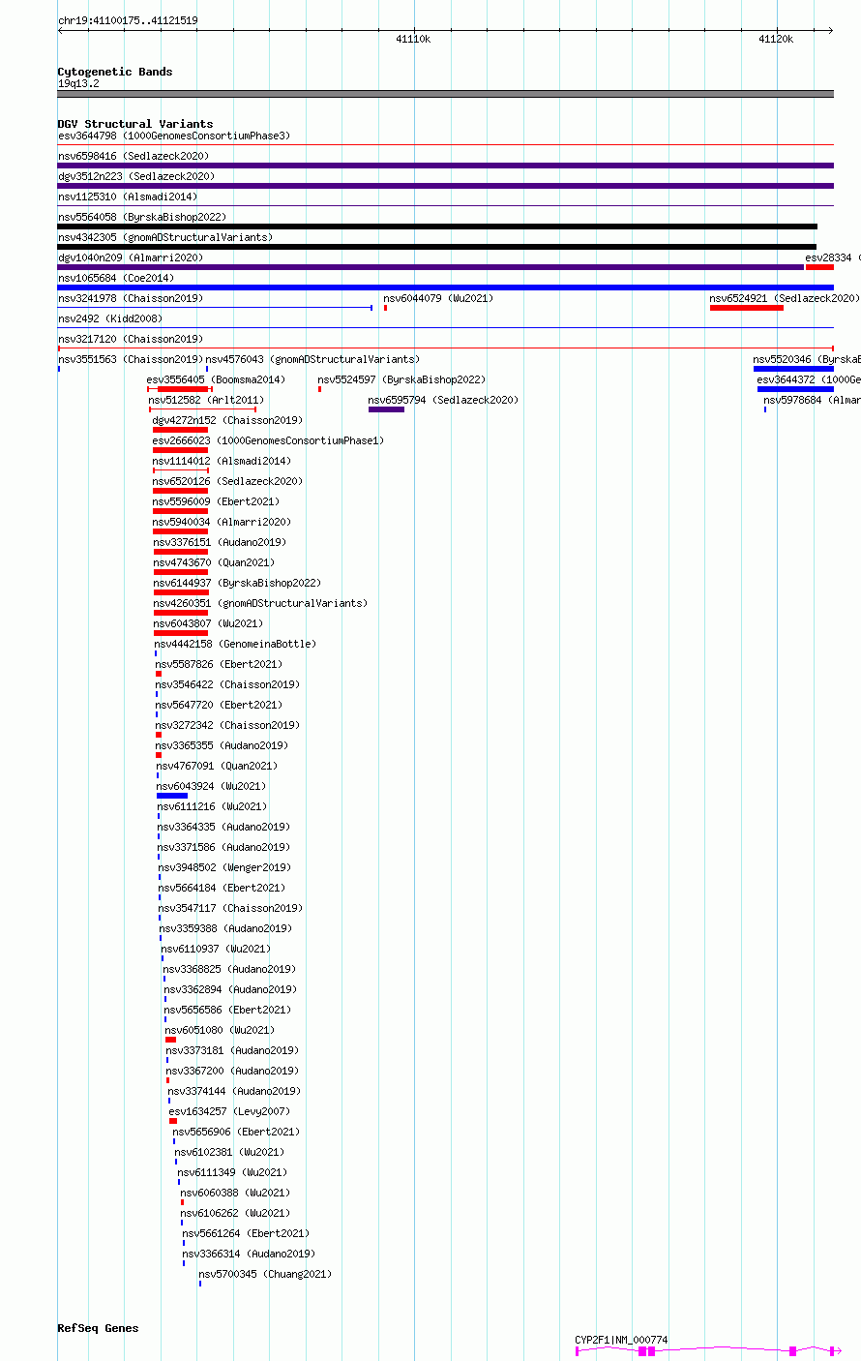Select the nsv6598416 (Sedlazeck2020) purple bar
861x1361 pixels.
[445, 166]
